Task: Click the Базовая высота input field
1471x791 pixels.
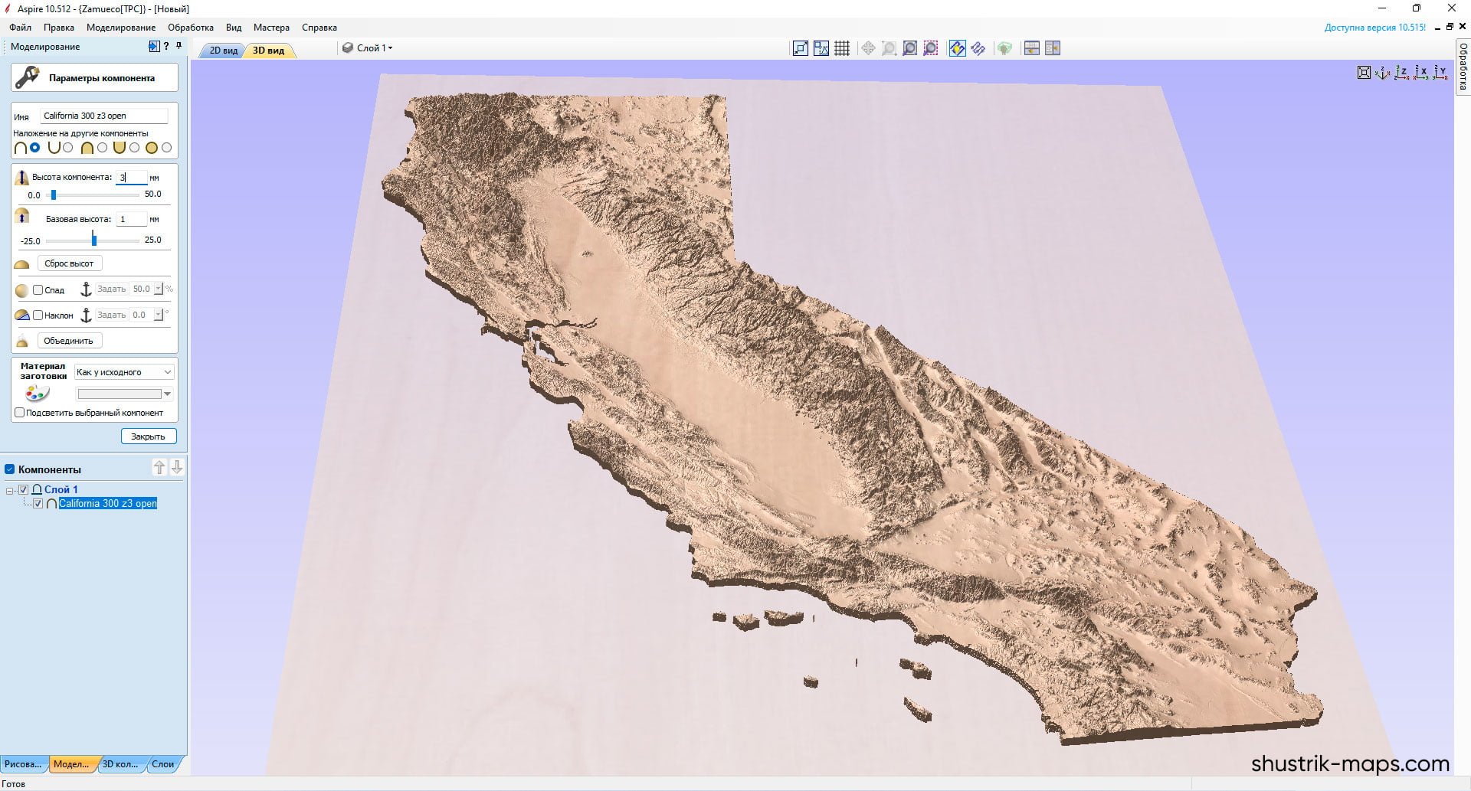Action: (131, 219)
